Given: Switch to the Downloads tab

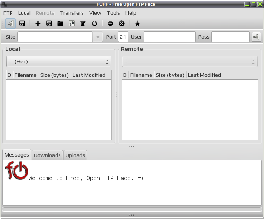Looking at the screenshot, I should (x=47, y=155).
